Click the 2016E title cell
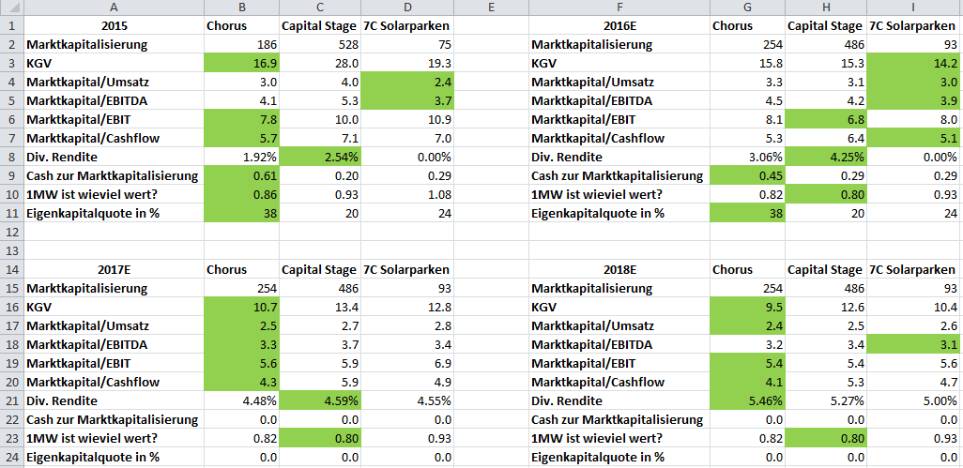The image size is (963, 468). pos(619,25)
